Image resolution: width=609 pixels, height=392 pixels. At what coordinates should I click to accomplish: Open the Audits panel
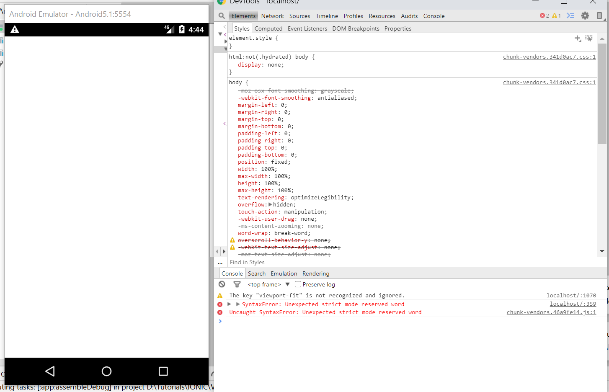coord(409,16)
